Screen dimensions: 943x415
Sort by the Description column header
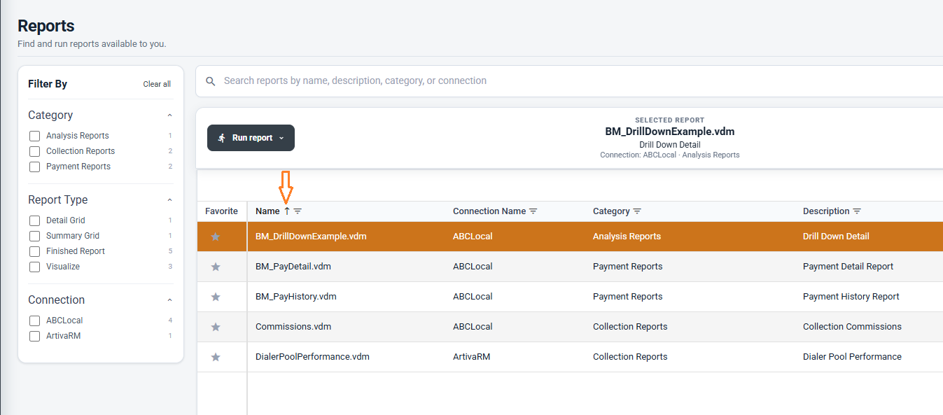tap(826, 211)
